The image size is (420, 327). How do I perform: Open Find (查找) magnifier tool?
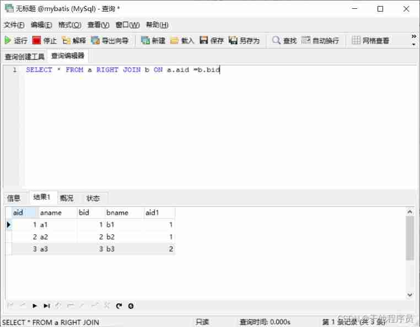point(284,40)
